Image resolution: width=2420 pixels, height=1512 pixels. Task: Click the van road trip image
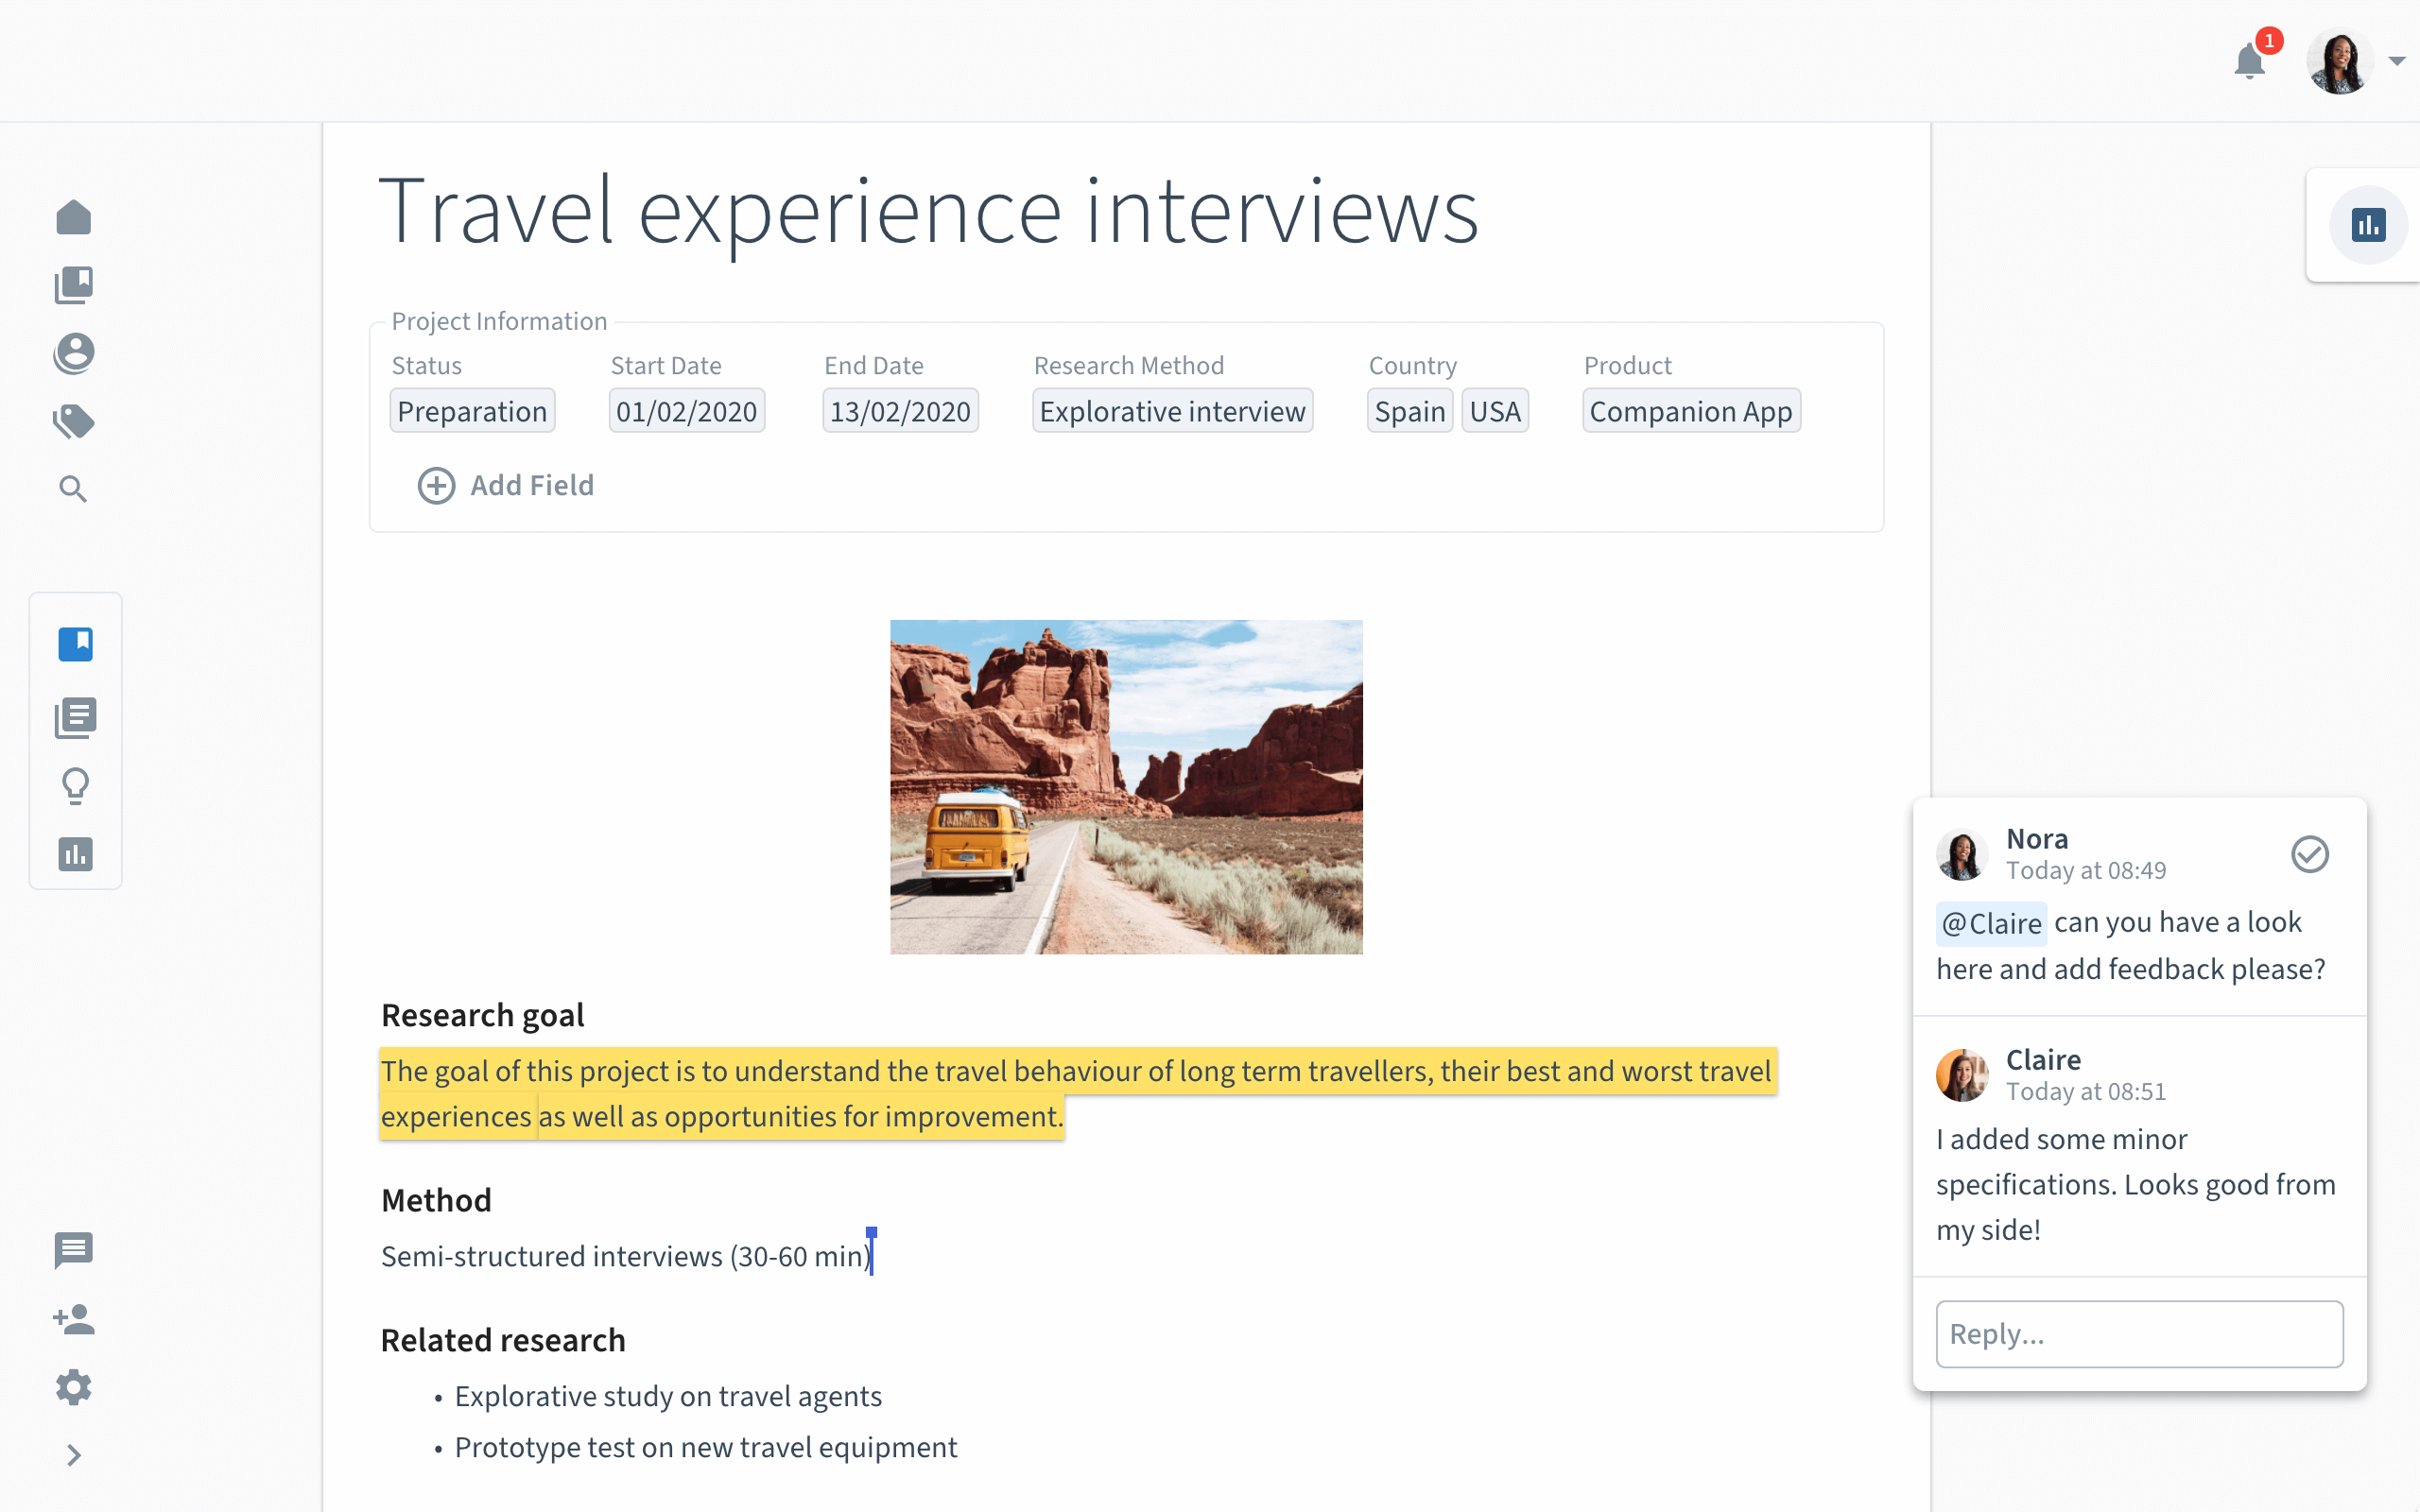coord(1126,787)
